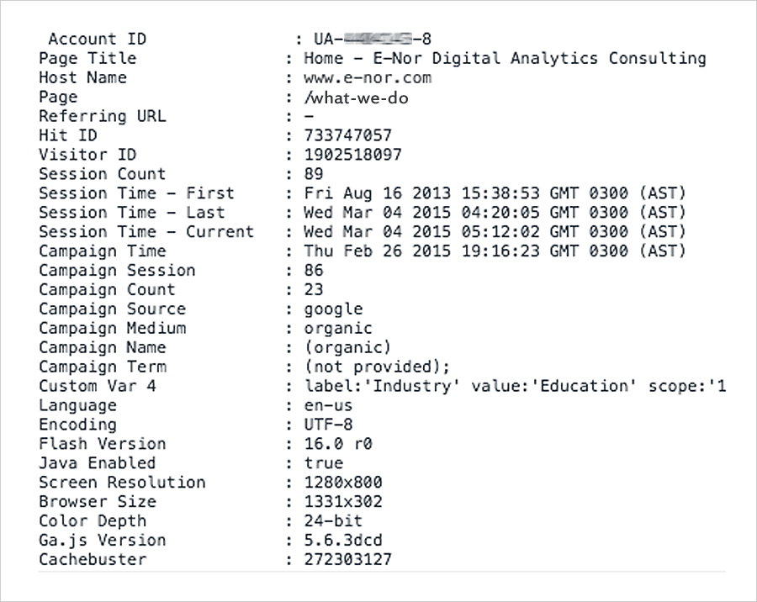The width and height of the screenshot is (757, 602).
Task: Select the Hit ID number 733747057
Action: point(347,135)
